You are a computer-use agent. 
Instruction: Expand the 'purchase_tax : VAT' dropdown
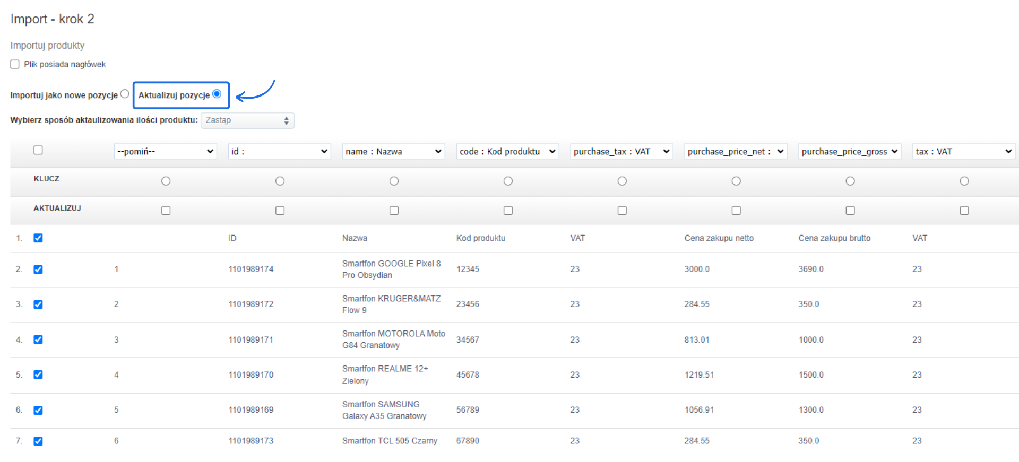tap(621, 151)
